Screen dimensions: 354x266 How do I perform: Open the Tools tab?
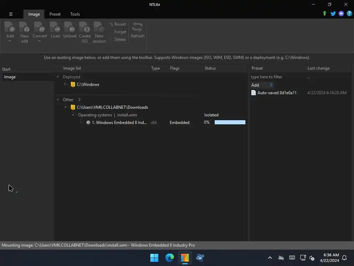point(75,14)
